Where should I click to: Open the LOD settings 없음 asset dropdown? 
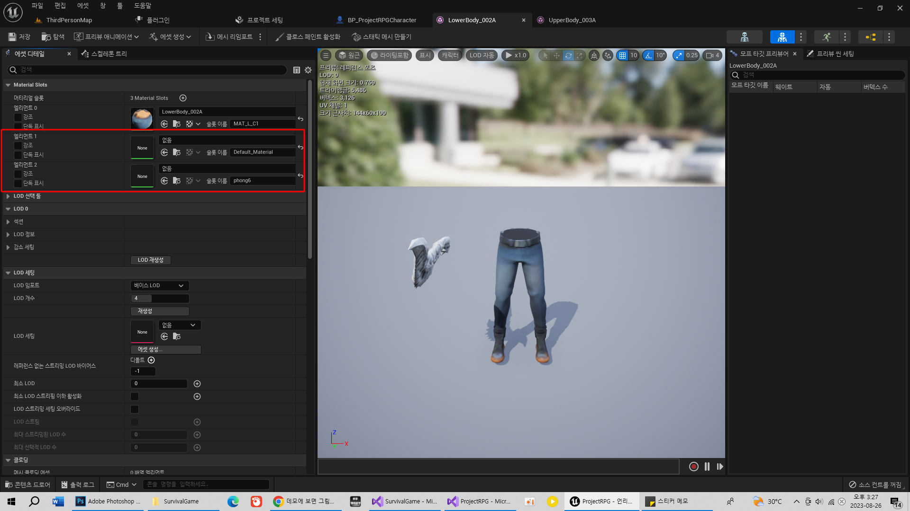click(x=180, y=325)
